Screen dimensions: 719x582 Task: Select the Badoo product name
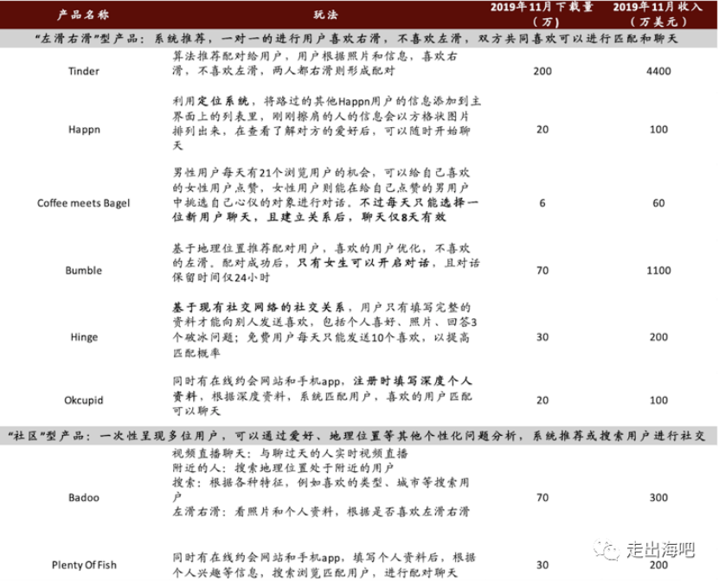83,497
